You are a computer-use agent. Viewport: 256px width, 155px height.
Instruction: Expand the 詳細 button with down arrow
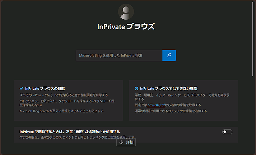pos(126,142)
